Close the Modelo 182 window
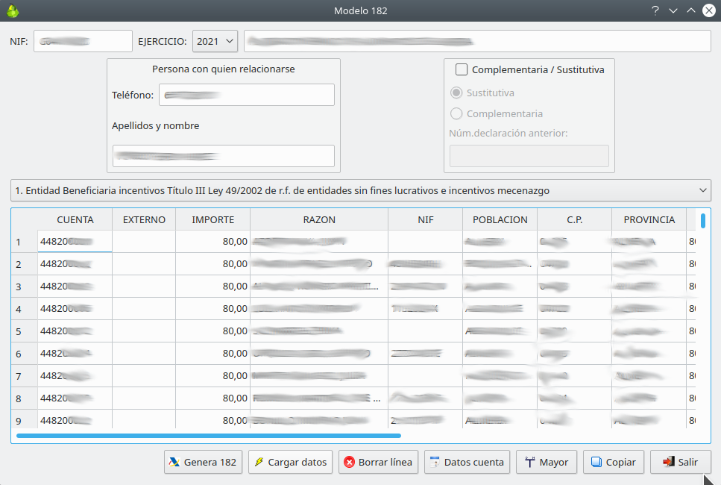Image resolution: width=721 pixels, height=485 pixels. click(709, 10)
